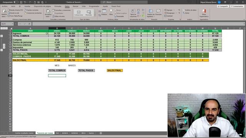The image size is (246, 138).
Task: Click the Desde el texto/CSV icon
Action: tap(9, 10)
